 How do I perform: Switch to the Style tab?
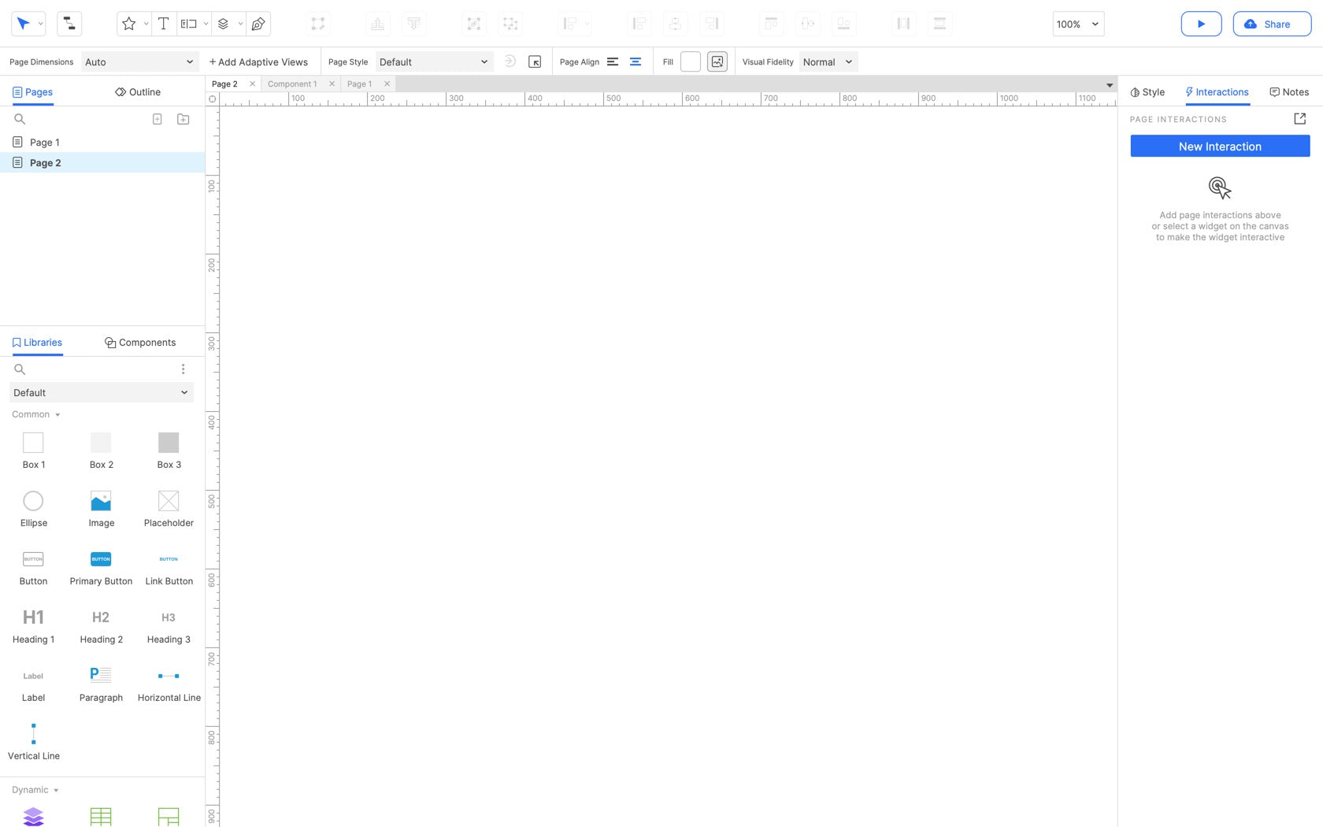pos(1147,92)
